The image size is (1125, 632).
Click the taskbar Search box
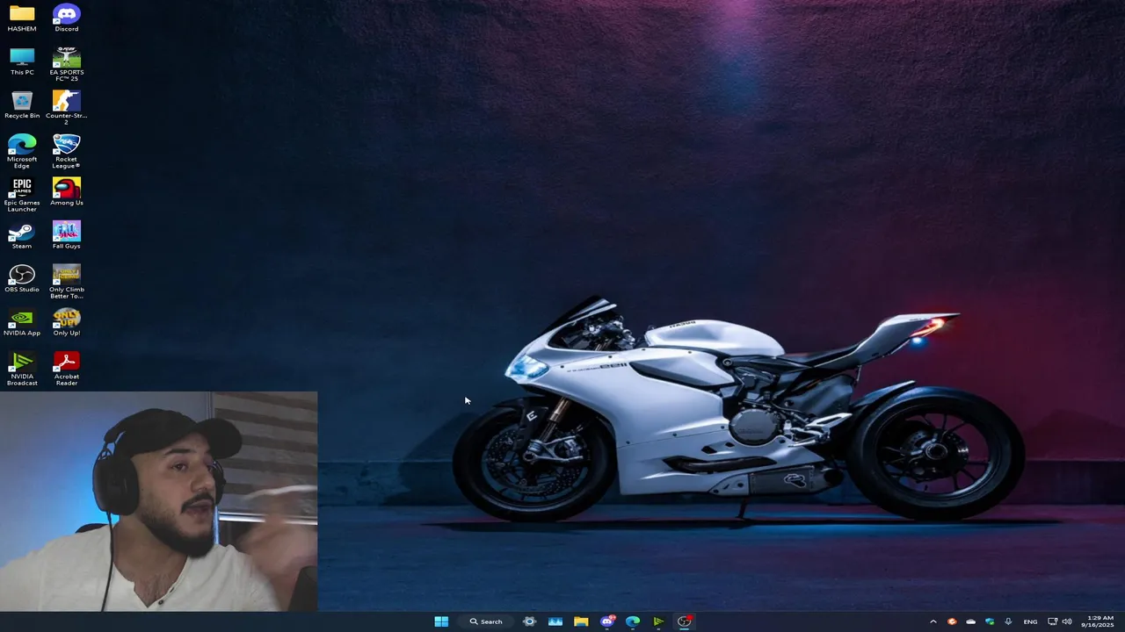(486, 621)
